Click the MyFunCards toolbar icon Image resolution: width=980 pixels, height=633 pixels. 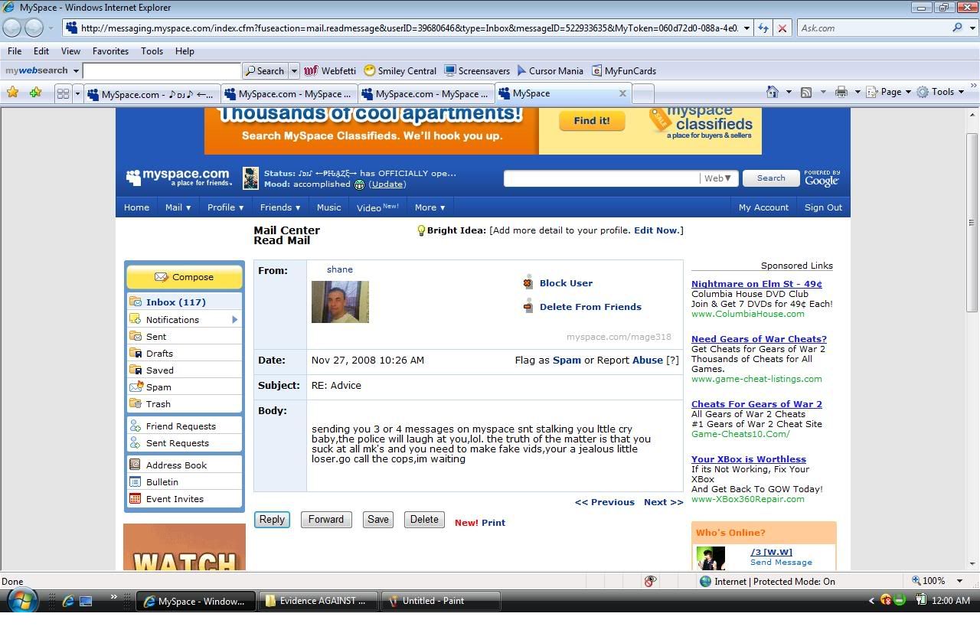tap(596, 70)
